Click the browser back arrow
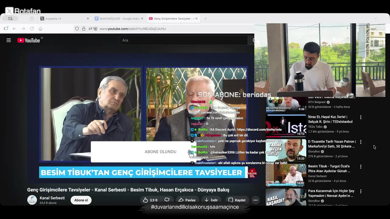The height and width of the screenshot is (219, 390). pyautogui.click(x=14, y=29)
